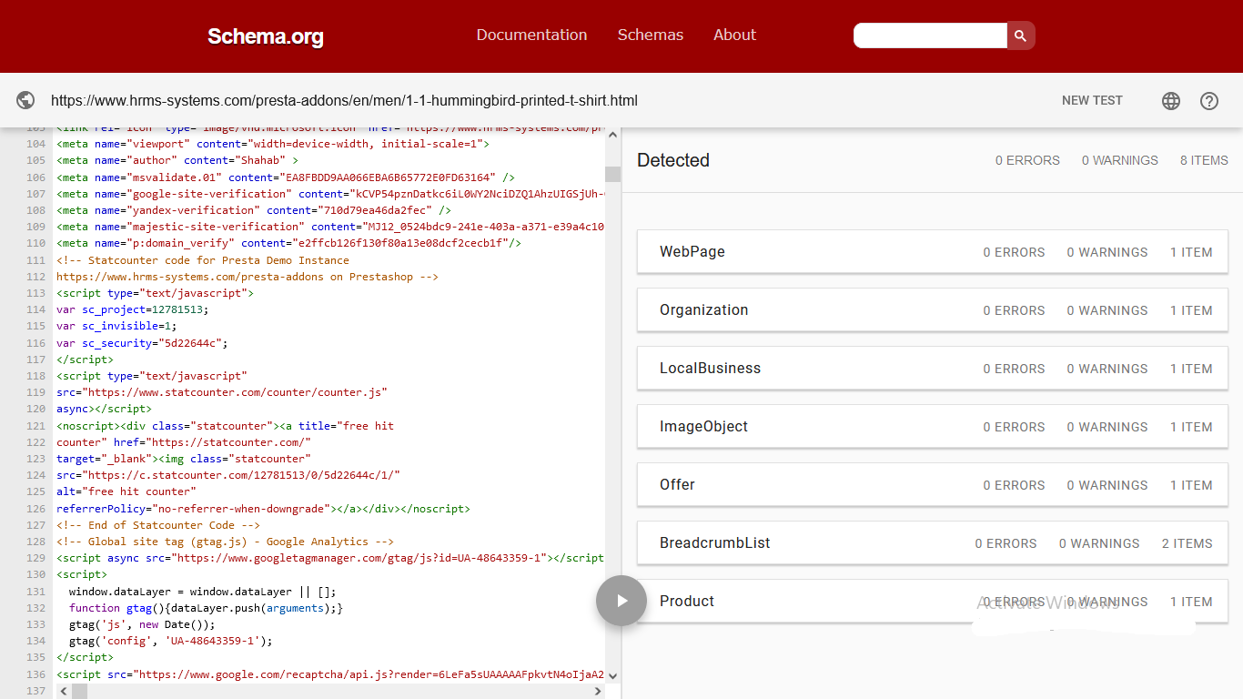Expand the Product result row
This screenshot has height=699, width=1243.
coord(933,602)
